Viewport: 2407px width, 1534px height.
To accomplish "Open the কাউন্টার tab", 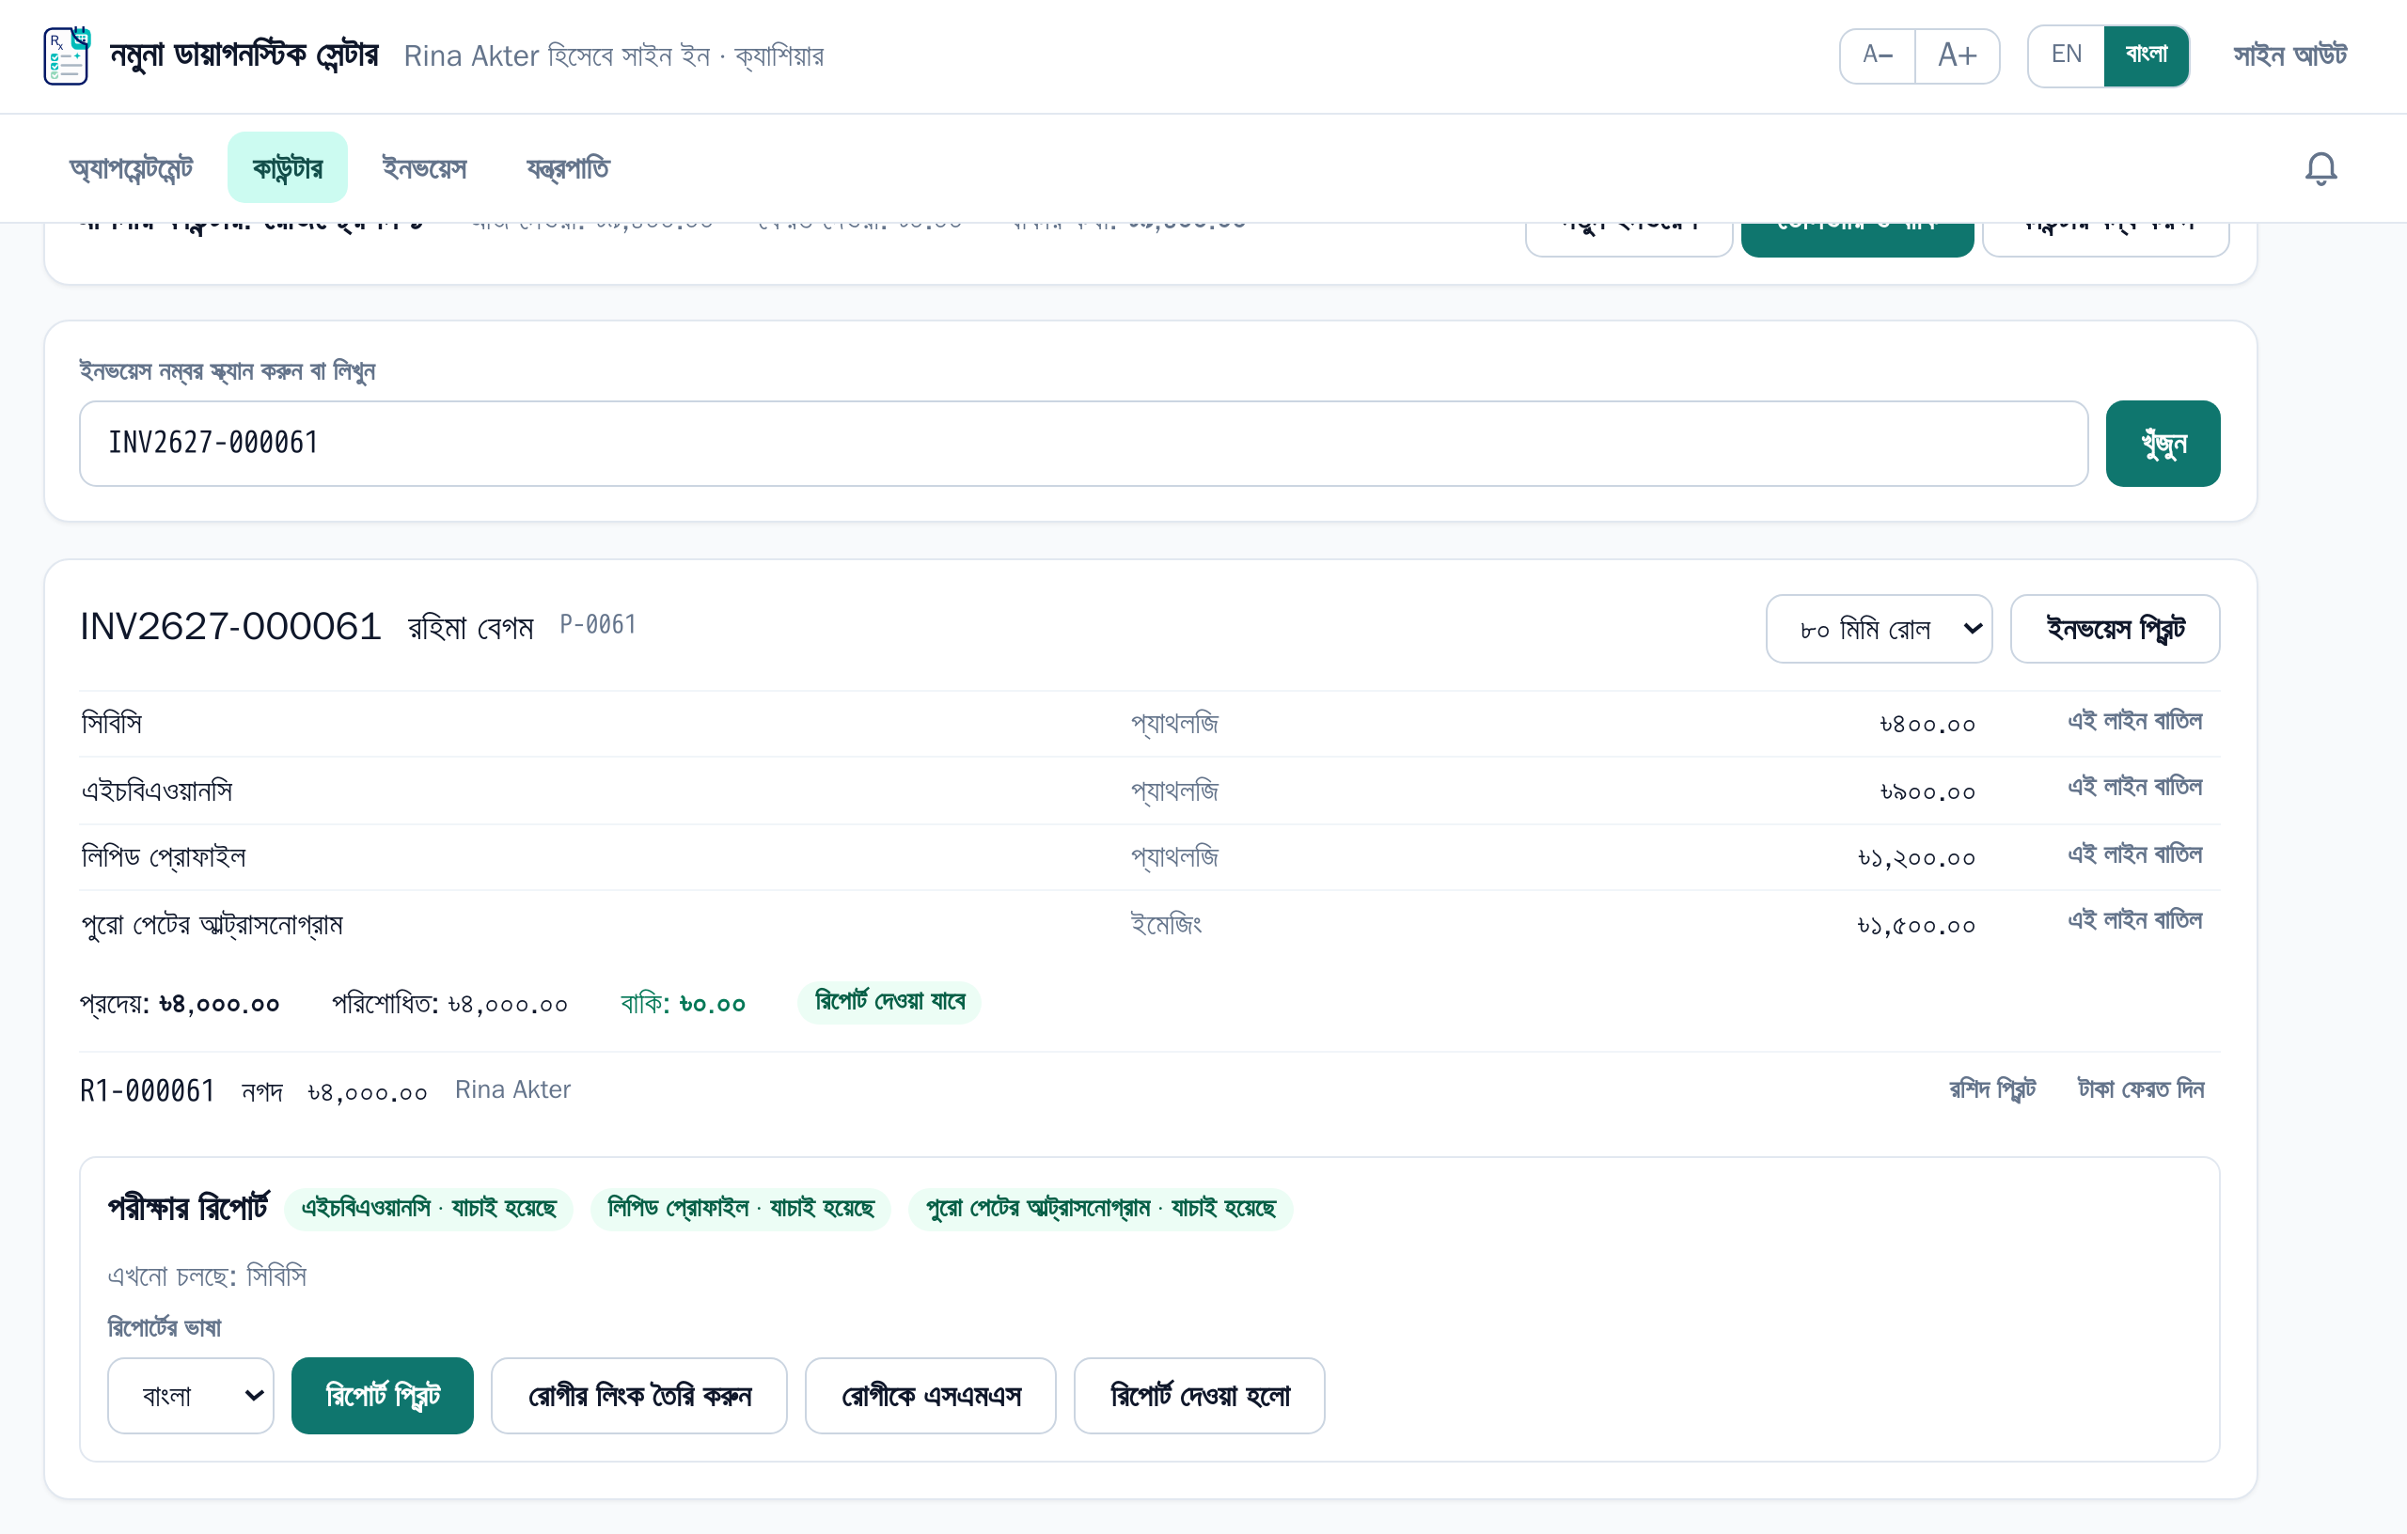I will [287, 168].
